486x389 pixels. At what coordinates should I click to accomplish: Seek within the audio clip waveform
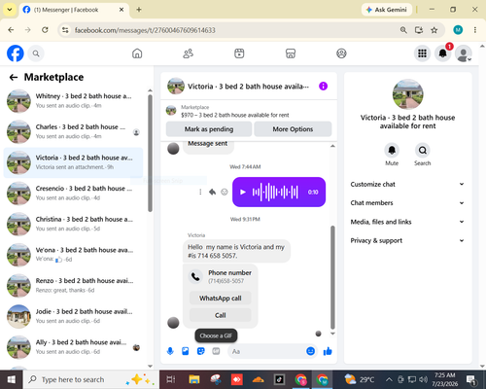point(275,192)
